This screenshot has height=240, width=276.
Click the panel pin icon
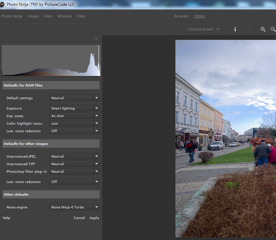[96, 39]
